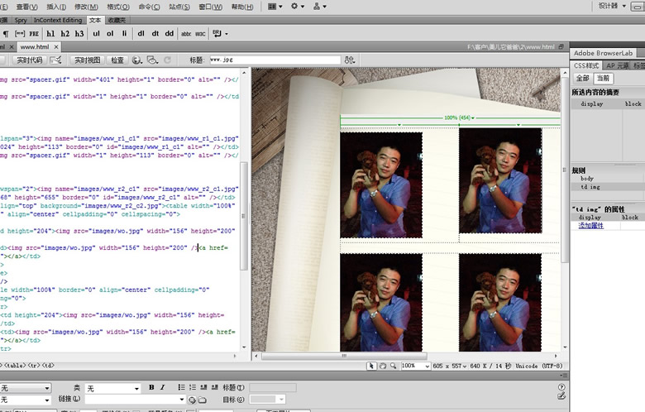Toggle 实时代码 live code mode
Viewport: 645px width, 412px height.
click(x=29, y=60)
